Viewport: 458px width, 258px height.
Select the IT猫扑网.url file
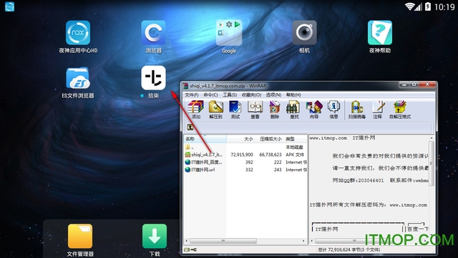point(200,170)
